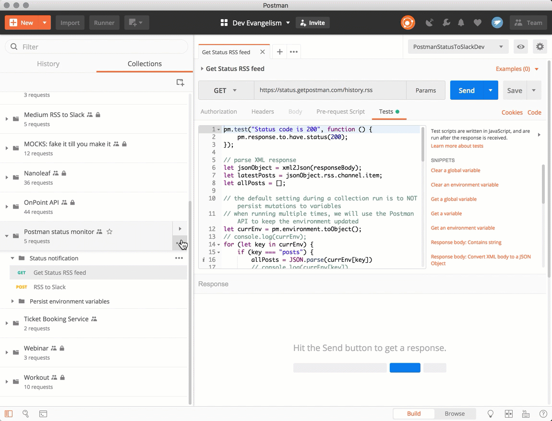Open the notifications bell
This screenshot has height=421, width=552.
[461, 23]
